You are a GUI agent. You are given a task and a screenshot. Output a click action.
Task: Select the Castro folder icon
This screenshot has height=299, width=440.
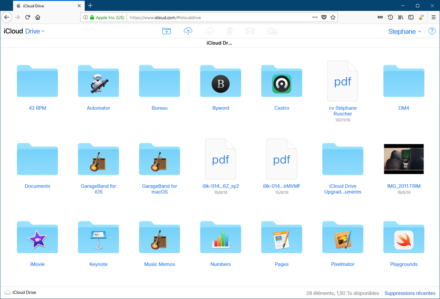[x=282, y=81]
